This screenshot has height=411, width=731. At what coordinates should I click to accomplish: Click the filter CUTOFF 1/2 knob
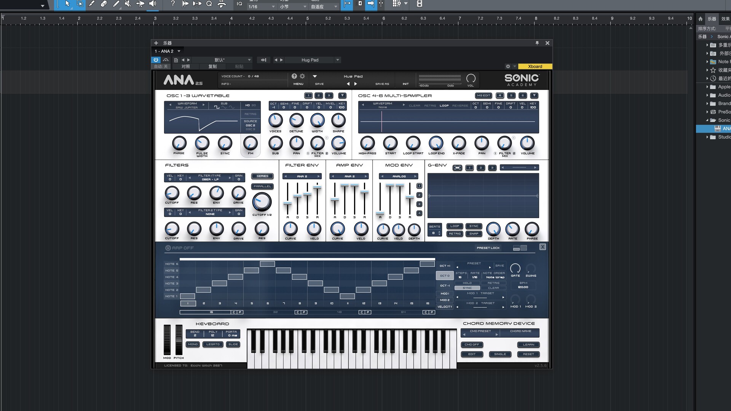(262, 202)
